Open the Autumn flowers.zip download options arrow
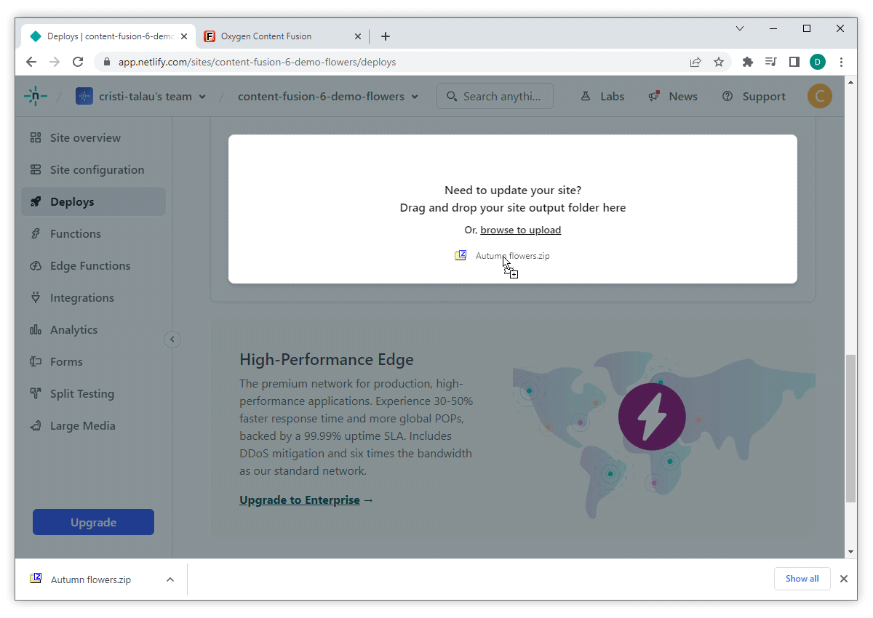873x618 pixels. (x=170, y=579)
